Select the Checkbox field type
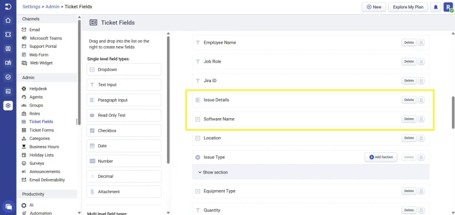The image size is (455, 215). pyautogui.click(x=124, y=131)
